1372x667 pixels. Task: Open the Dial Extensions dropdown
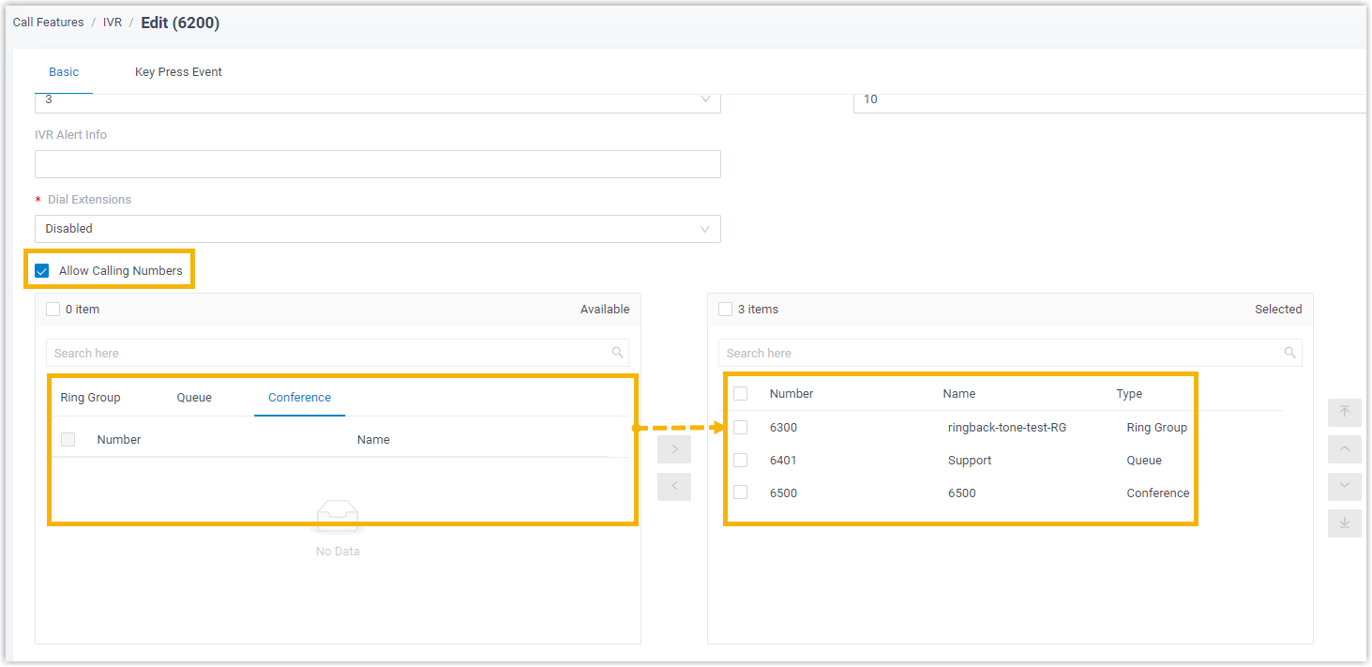pos(377,229)
